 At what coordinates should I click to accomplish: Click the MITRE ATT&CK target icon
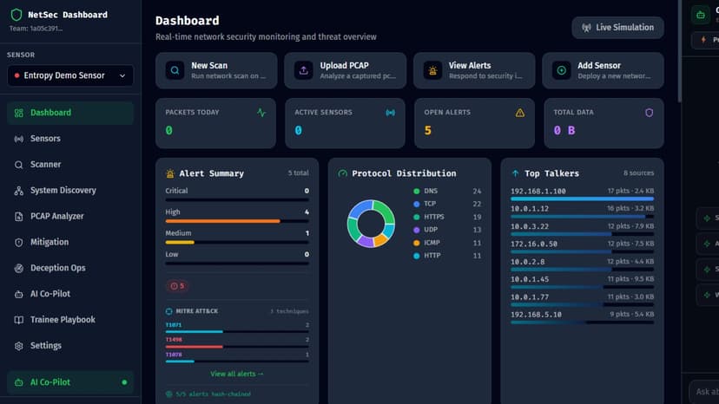coord(168,311)
